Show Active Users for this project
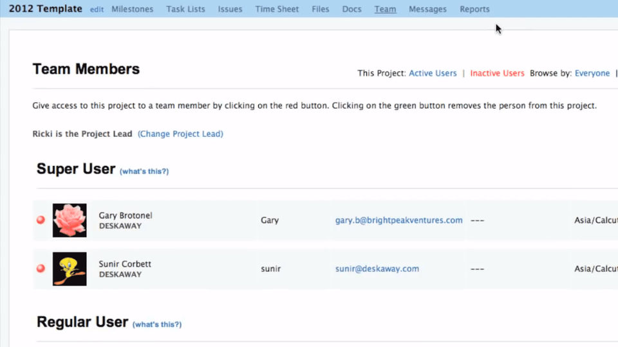Screen dimensions: 618x347 click(433, 73)
